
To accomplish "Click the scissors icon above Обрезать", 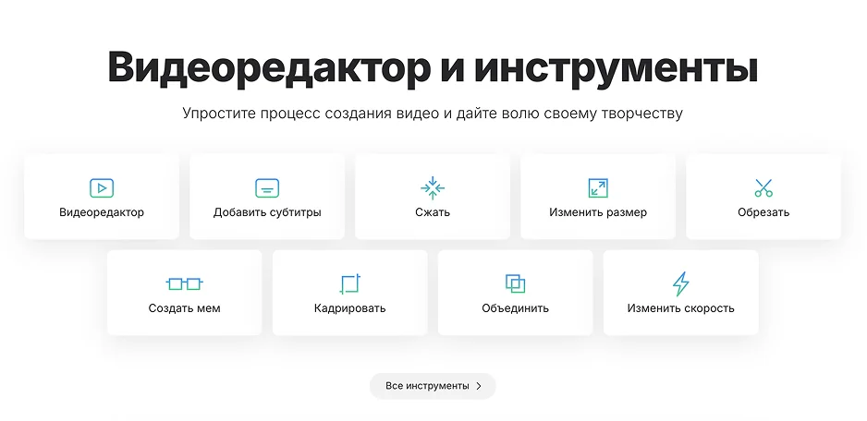I will 763,187.
